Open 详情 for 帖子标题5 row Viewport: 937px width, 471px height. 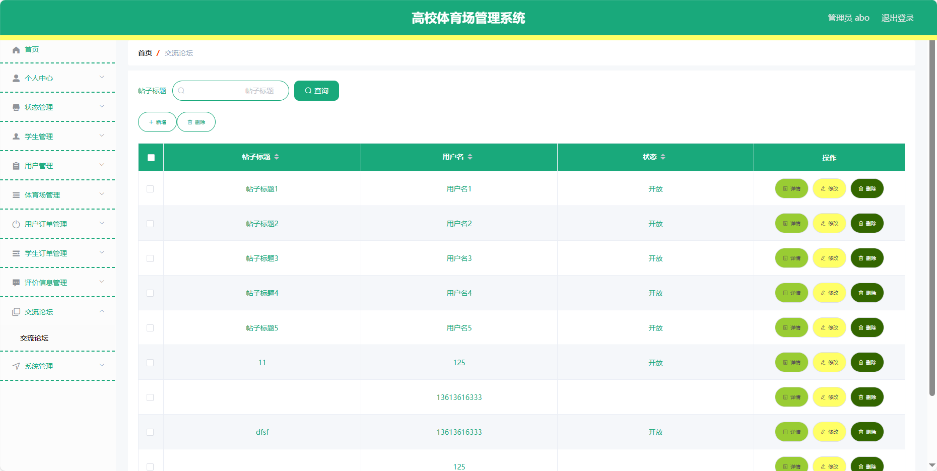791,328
